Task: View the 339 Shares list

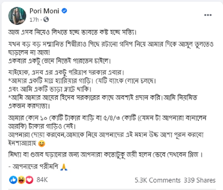Action: pos(200,180)
